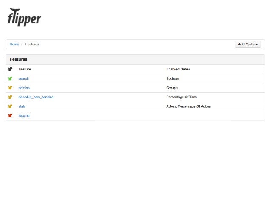Open the darkship_new_sanitizer feature
The width and height of the screenshot is (271, 203).
pyautogui.click(x=36, y=97)
